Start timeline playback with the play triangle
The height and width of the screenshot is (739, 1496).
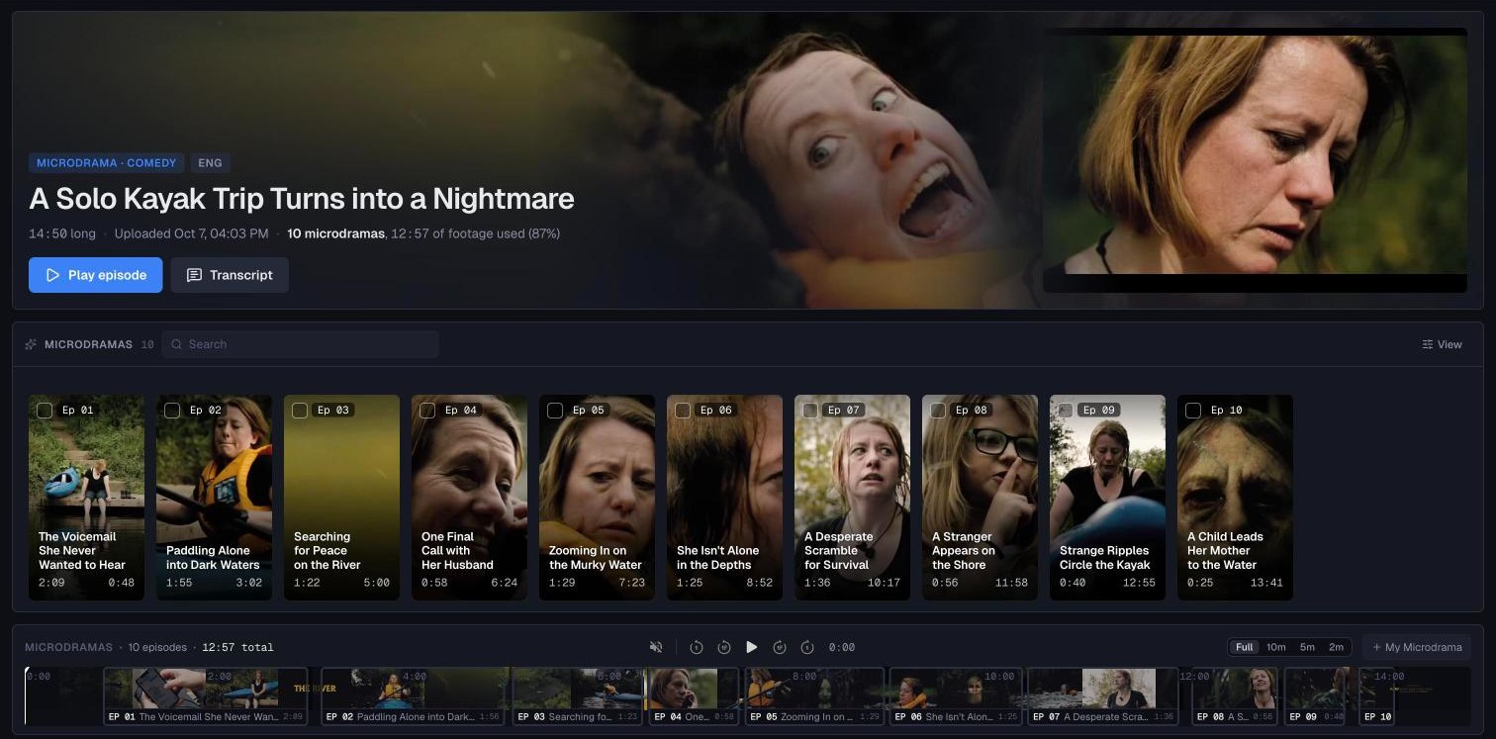pos(752,647)
